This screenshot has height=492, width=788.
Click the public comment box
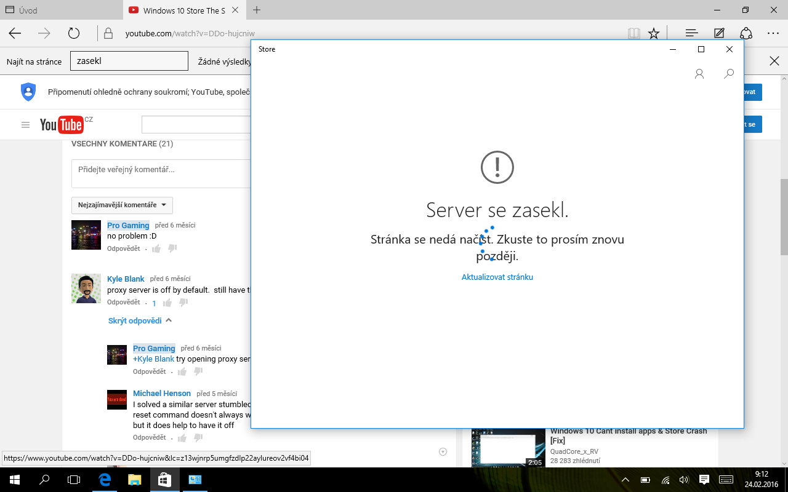click(x=161, y=173)
